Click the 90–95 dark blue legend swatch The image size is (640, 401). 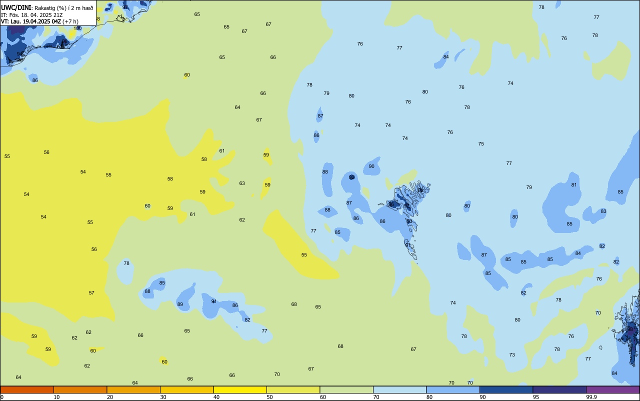506,389
